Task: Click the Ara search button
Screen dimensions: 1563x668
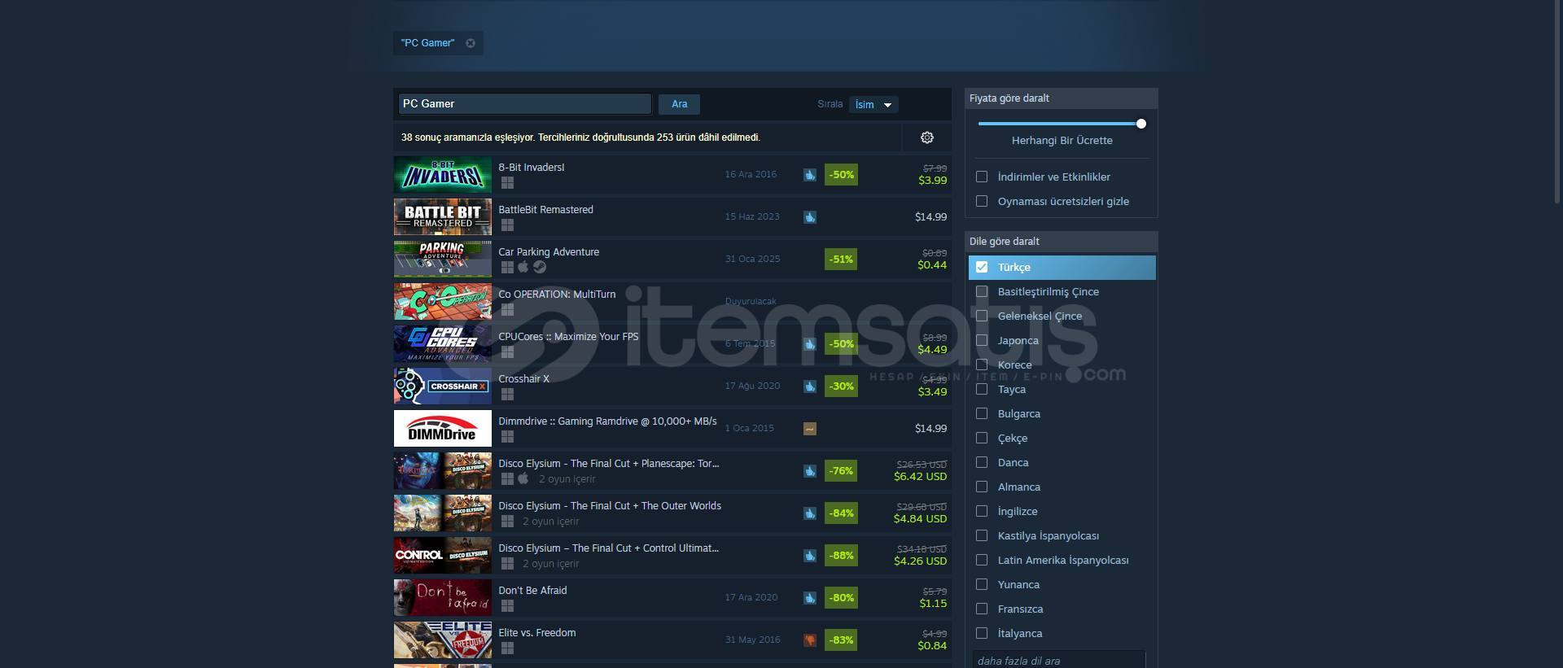Action: coord(679,104)
